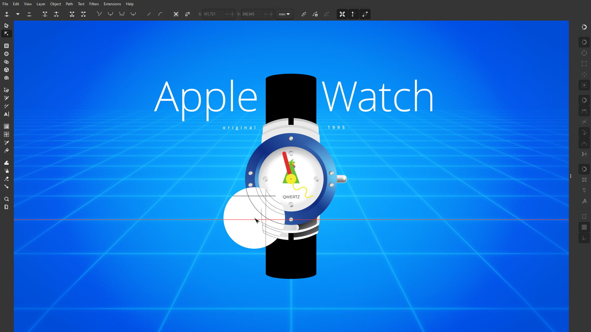Toggle snap to paths
This screenshot has height=332, width=591.
click(x=584, y=111)
